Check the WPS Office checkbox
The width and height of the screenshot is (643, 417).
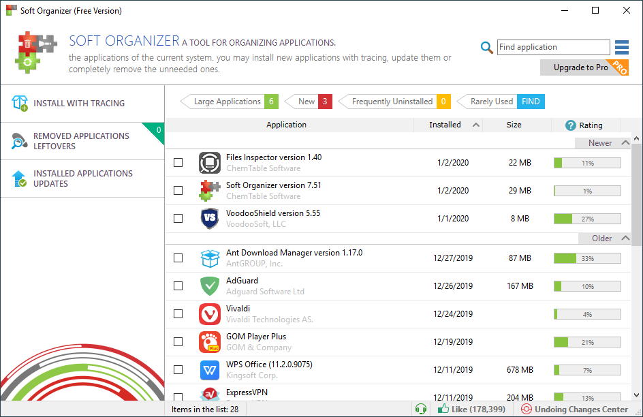tap(178, 370)
